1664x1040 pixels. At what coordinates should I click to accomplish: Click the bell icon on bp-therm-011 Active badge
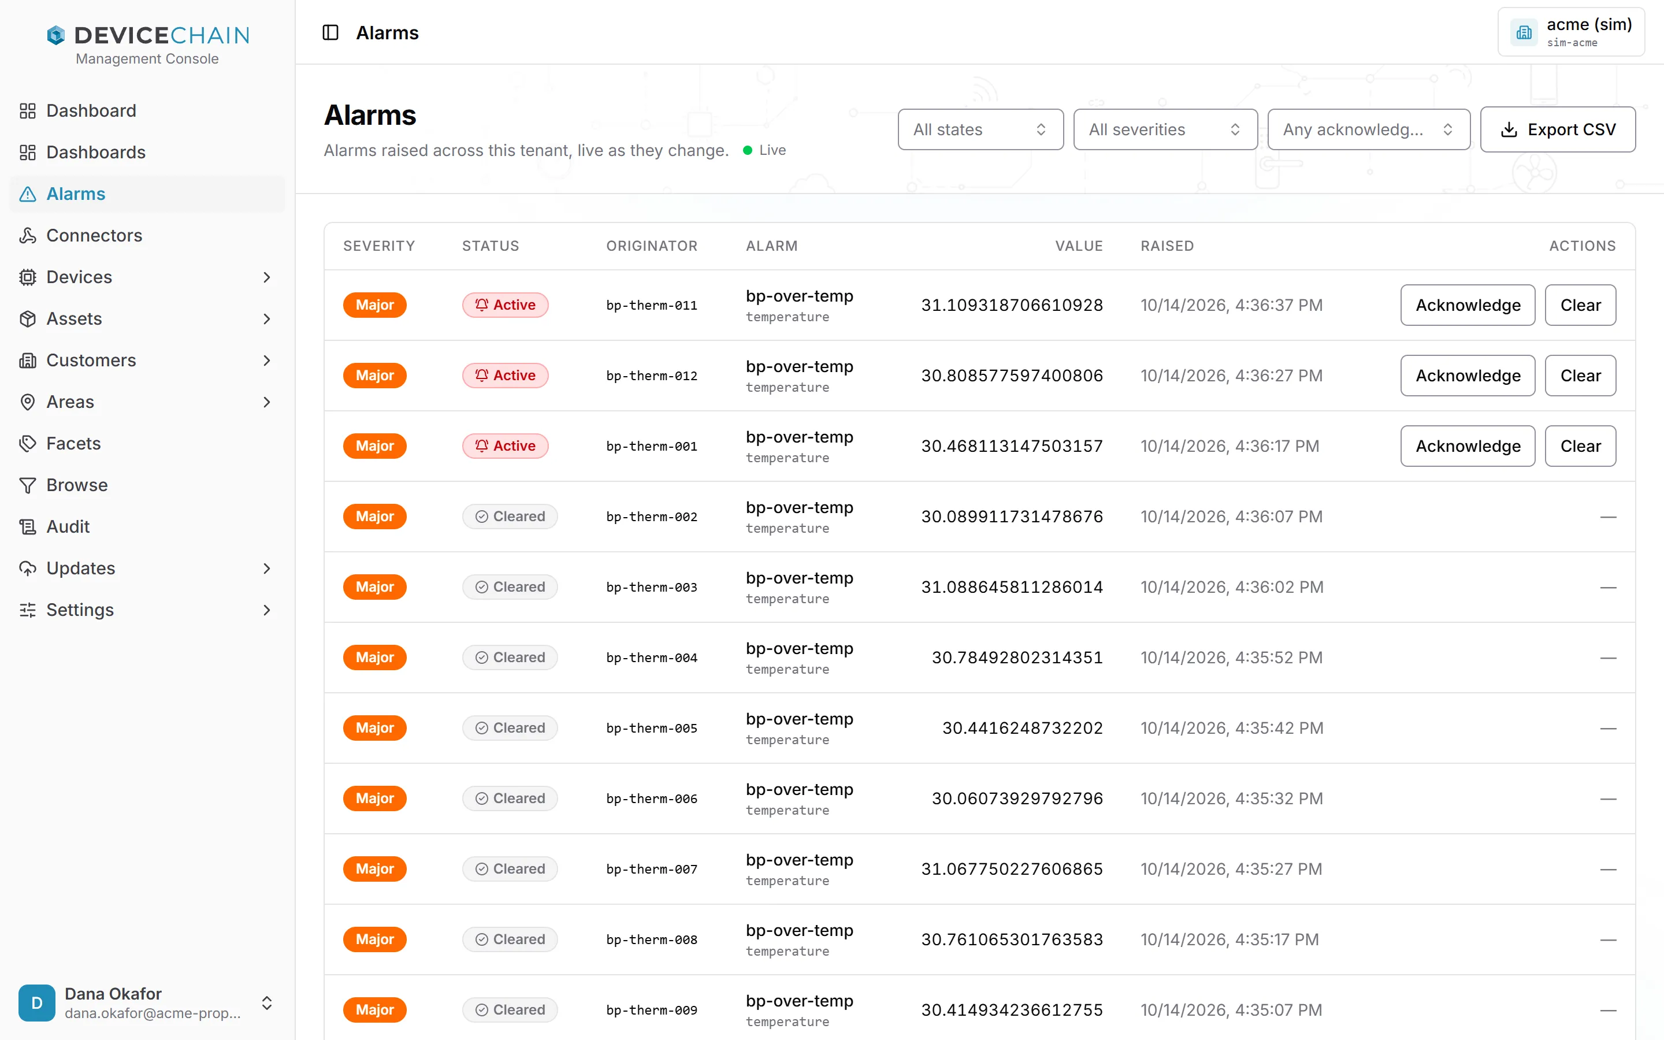[x=482, y=304]
